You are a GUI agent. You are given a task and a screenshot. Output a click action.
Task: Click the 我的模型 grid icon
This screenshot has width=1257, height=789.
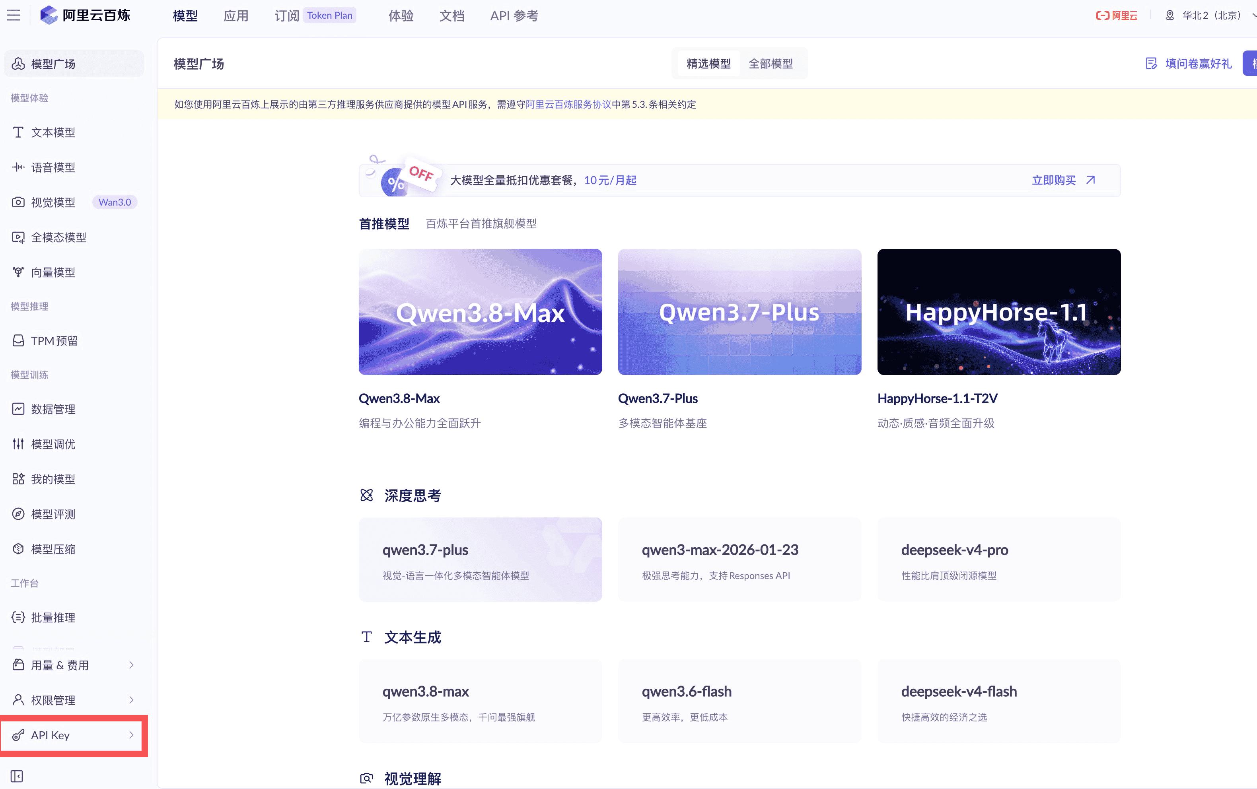coord(18,479)
